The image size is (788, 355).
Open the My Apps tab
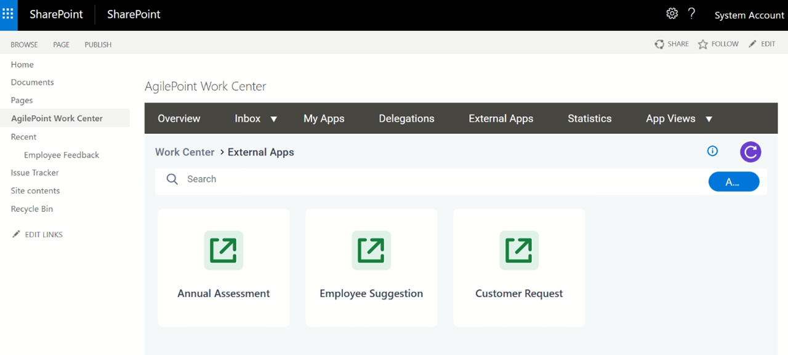coord(324,119)
